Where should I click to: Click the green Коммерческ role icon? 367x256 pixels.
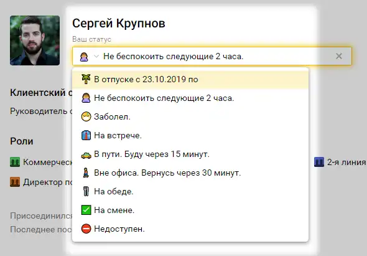click(15, 162)
